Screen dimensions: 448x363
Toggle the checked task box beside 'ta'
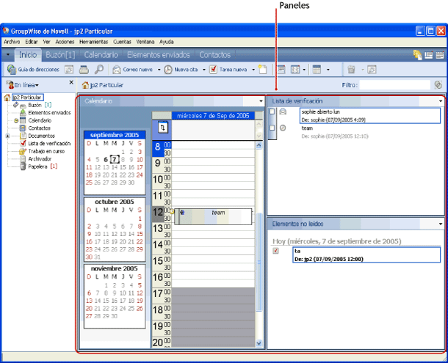coord(275,251)
